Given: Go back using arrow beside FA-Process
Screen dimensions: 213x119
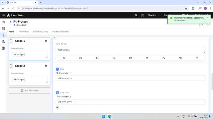Looking at the screenshot, I should (x=11, y=22).
